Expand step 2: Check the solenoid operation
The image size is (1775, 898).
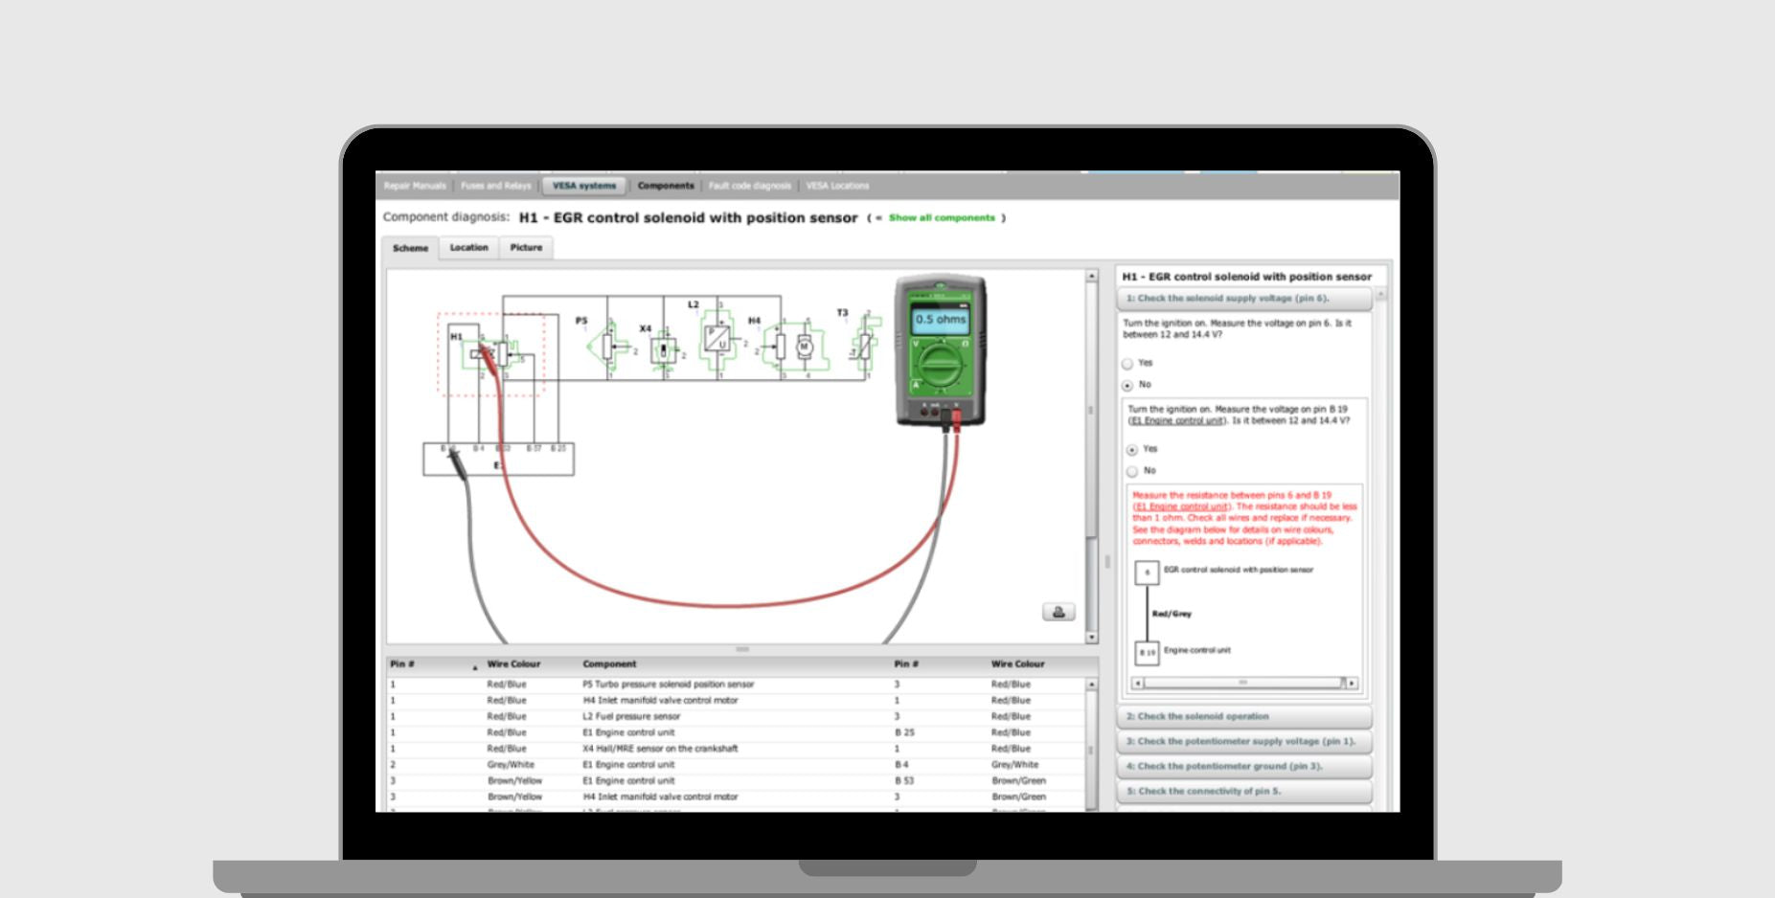coord(1243,717)
